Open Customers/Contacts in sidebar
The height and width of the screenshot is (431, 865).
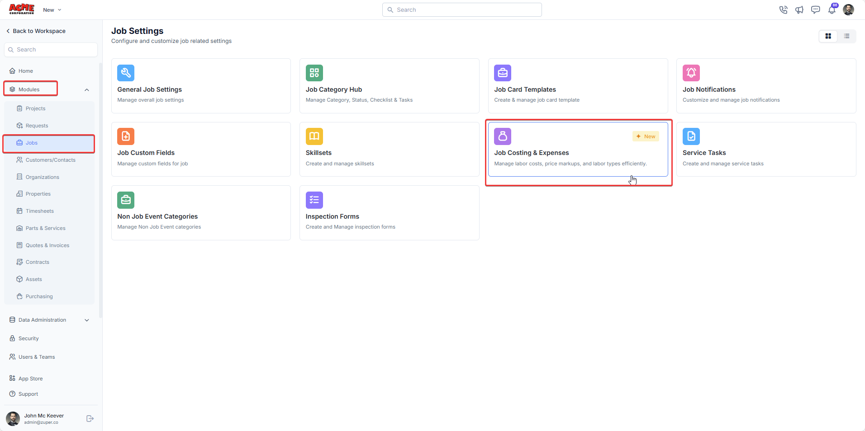(50, 160)
